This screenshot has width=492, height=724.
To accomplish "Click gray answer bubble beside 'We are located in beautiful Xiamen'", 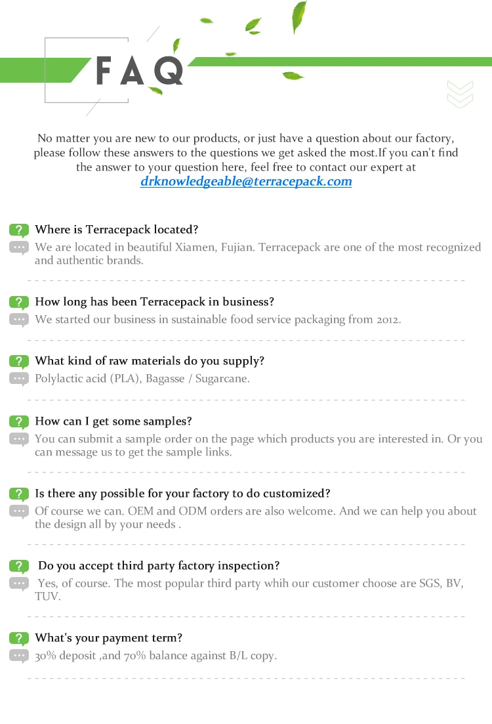I will point(19,247).
